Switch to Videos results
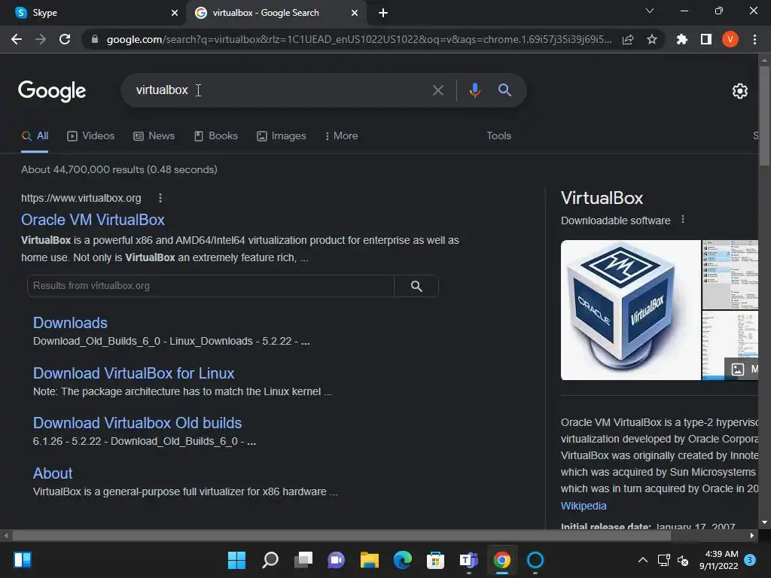The height and width of the screenshot is (578, 771). [x=91, y=136]
